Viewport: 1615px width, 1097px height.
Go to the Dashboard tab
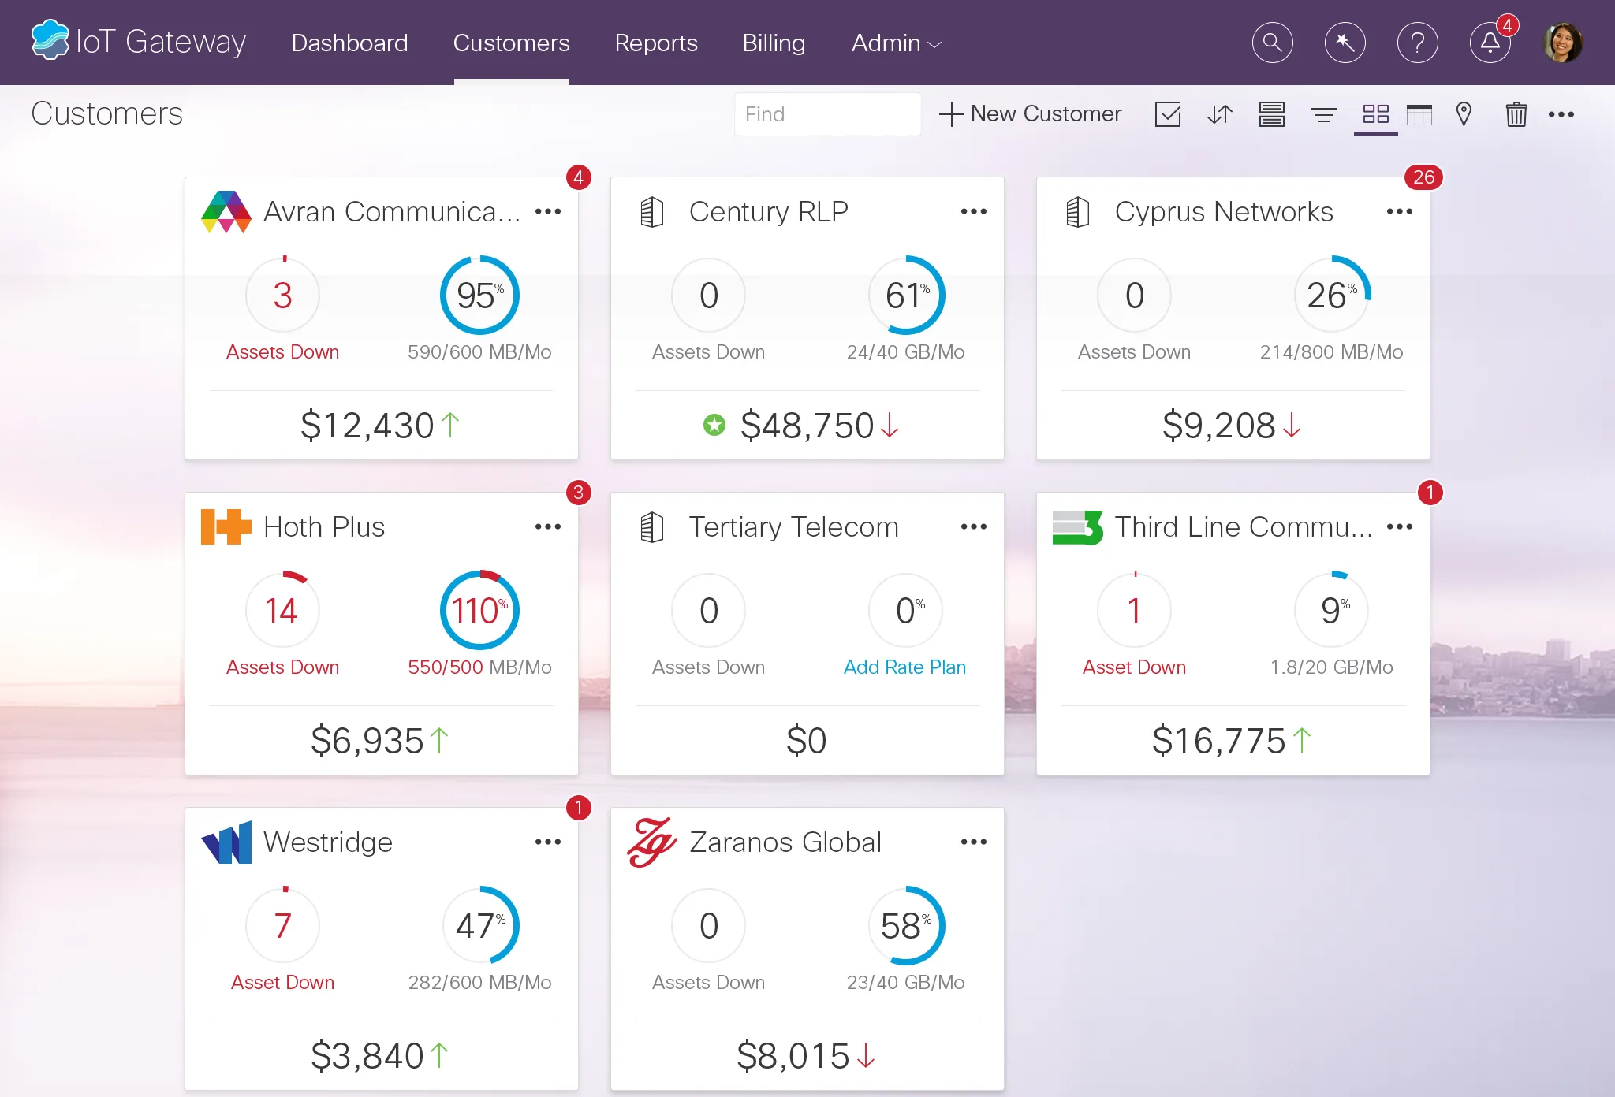[x=349, y=43]
